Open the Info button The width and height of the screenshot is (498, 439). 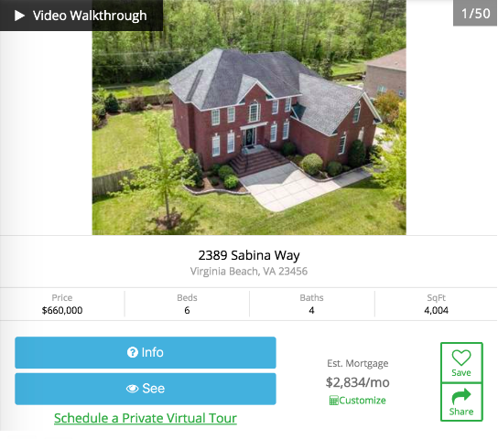point(146,352)
